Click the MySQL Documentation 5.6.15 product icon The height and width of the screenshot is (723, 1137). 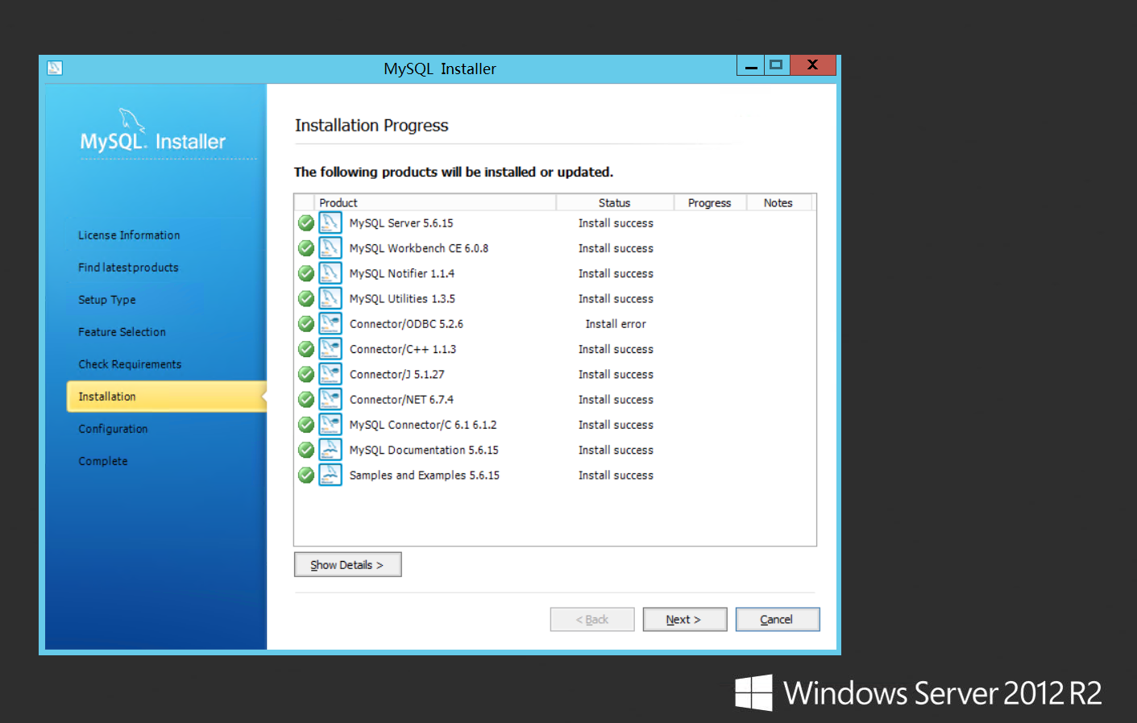(x=330, y=450)
